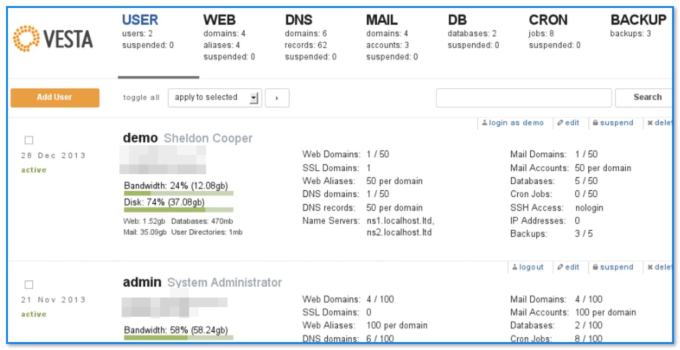Go to the MAIL tab
Viewport: 680px width, 350px height.
[382, 20]
